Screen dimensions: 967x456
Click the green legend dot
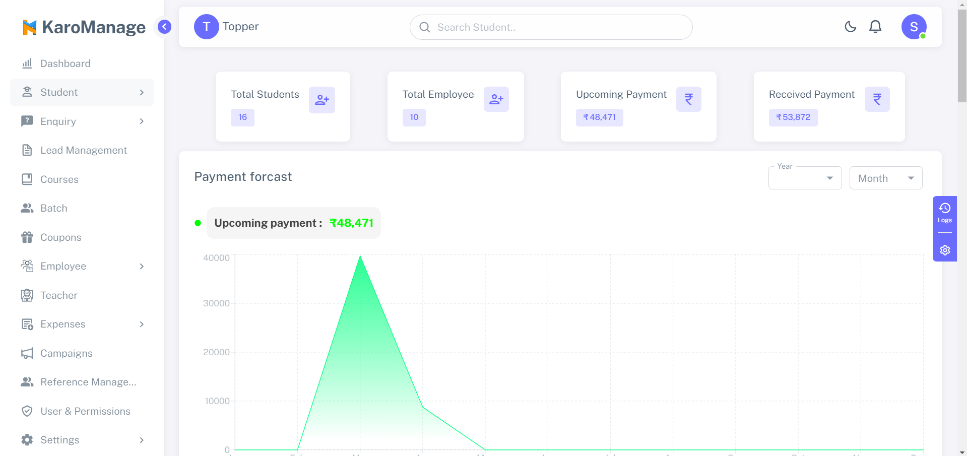[x=198, y=223]
